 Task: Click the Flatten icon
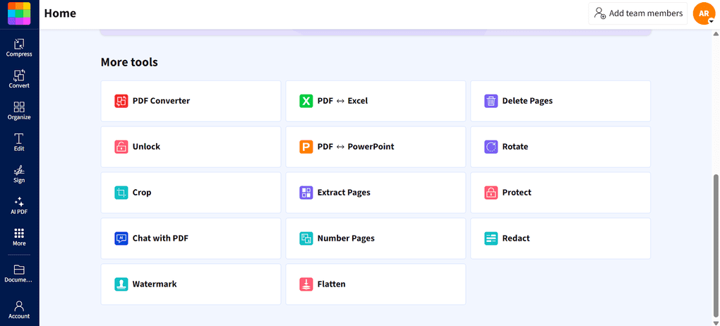tap(306, 284)
